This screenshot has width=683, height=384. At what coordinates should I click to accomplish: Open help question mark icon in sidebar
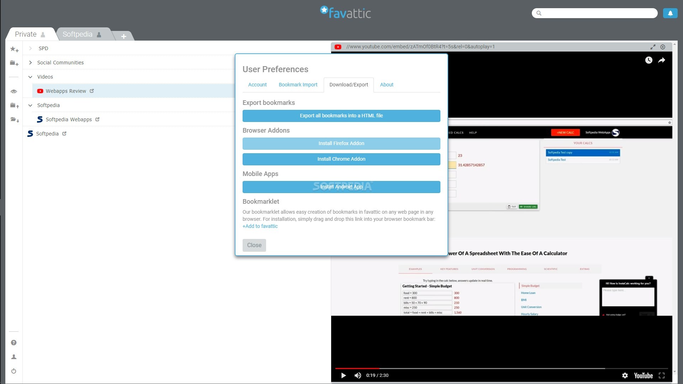[14, 342]
